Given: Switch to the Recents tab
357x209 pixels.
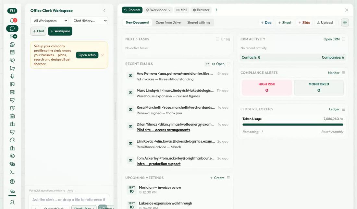Looking at the screenshot, I should click(132, 10).
